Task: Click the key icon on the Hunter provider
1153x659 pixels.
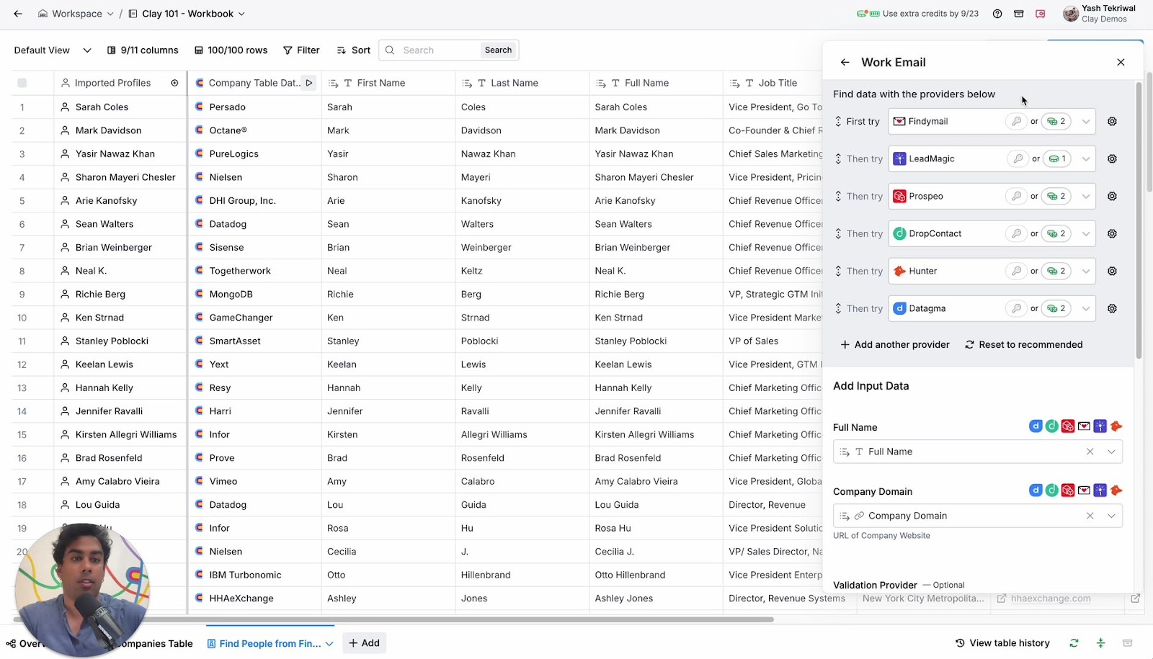Action: coord(1016,271)
